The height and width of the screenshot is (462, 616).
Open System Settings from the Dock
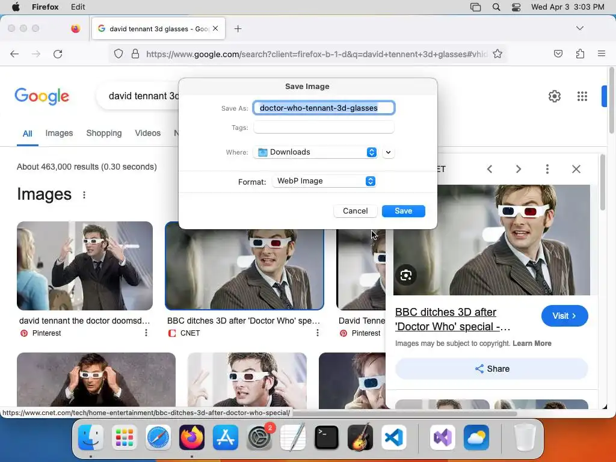click(259, 437)
